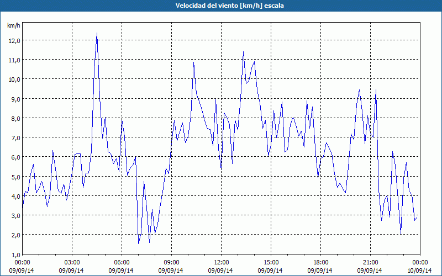
Task: Click the 06:00 time label
Action: click(122, 263)
